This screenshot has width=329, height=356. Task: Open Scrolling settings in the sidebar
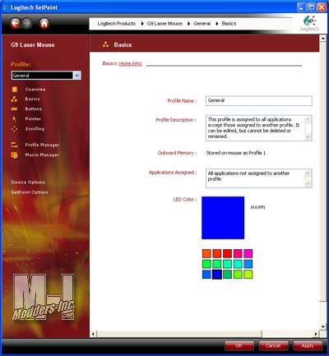35,129
